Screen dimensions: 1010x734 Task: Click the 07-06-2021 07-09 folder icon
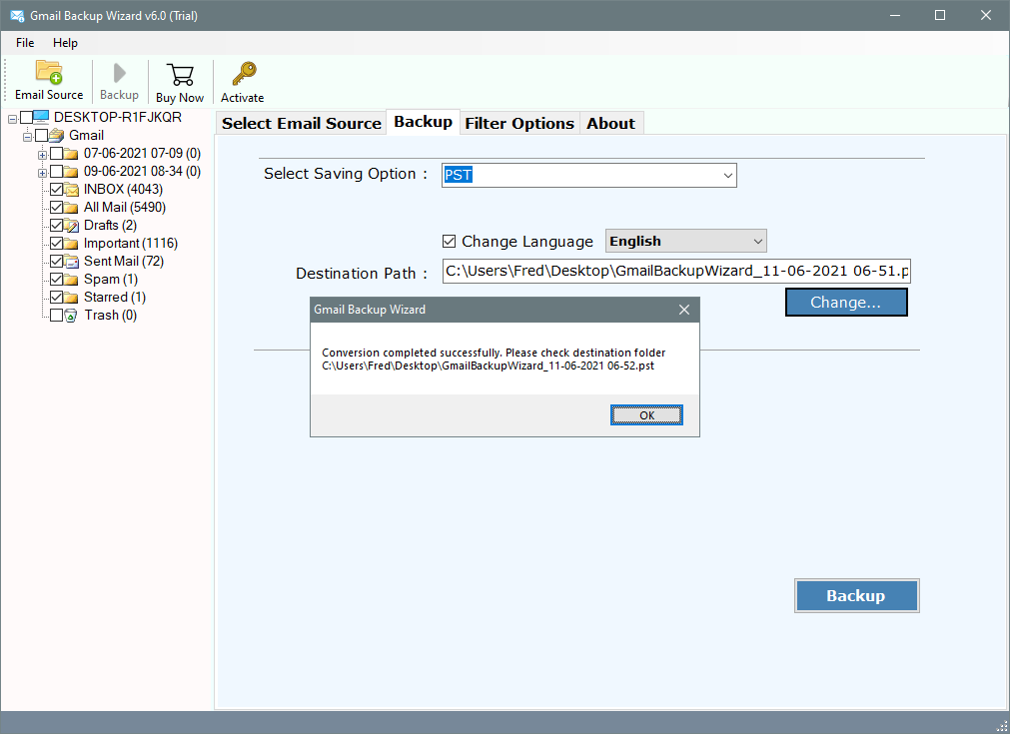click(x=71, y=153)
